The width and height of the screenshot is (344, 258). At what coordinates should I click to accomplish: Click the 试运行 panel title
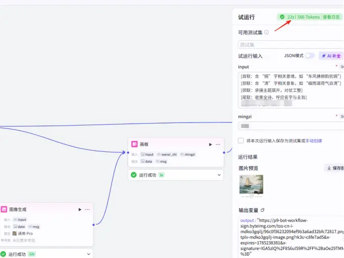click(246, 17)
